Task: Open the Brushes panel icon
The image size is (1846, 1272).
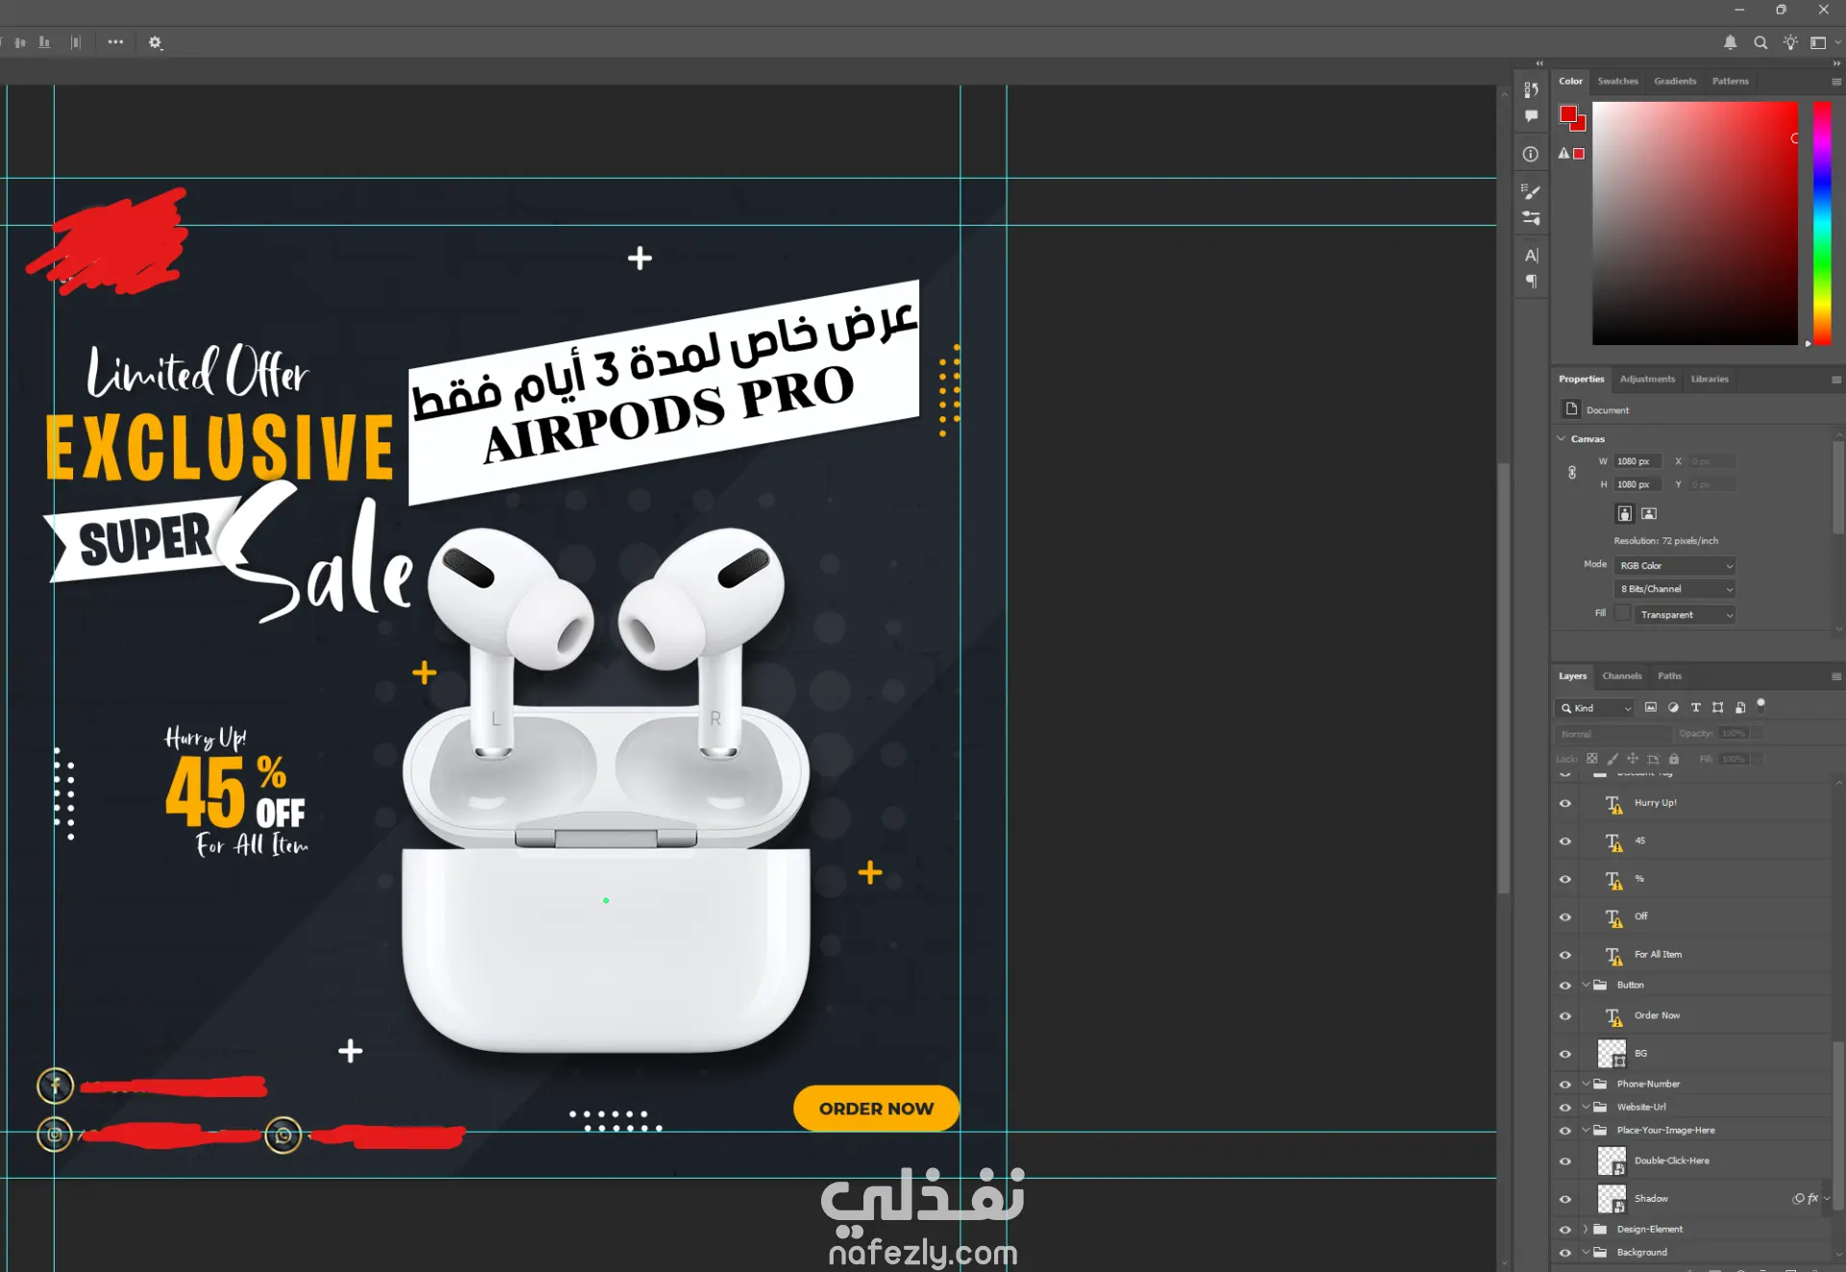Action: point(1532,191)
